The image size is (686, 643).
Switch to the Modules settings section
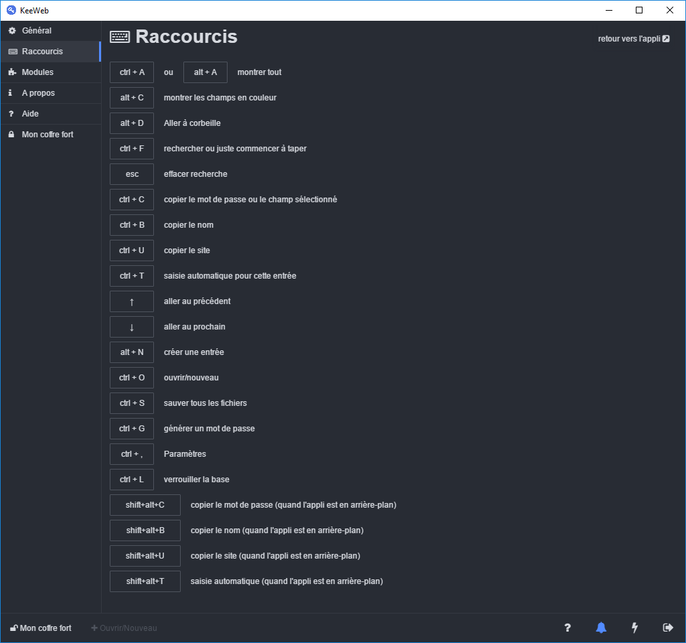click(36, 72)
